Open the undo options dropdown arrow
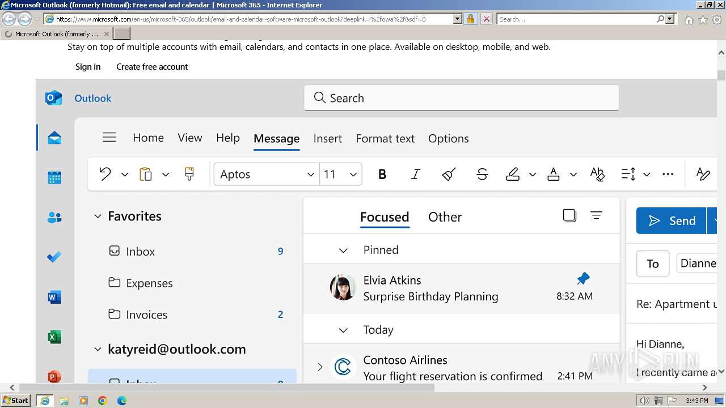The height and width of the screenshot is (408, 726). pos(125,175)
